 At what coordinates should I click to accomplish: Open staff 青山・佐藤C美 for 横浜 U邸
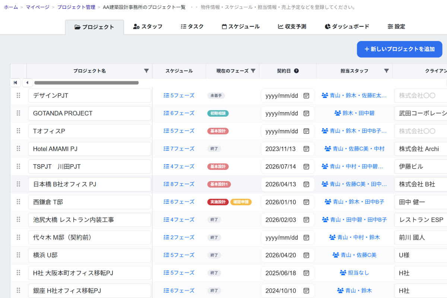click(354, 255)
